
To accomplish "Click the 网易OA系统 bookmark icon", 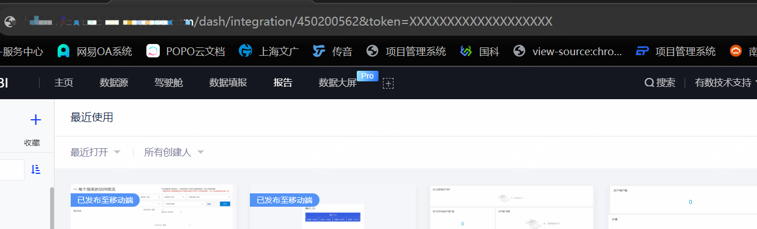I will pos(64,52).
